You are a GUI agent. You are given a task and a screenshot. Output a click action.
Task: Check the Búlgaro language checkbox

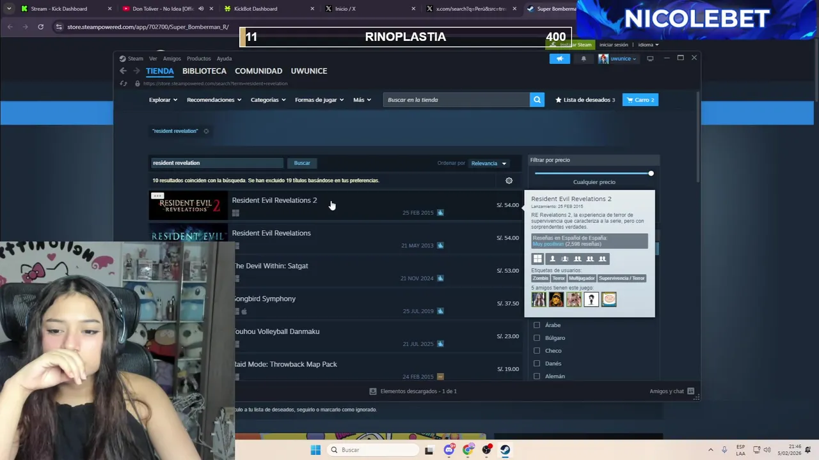click(x=537, y=338)
